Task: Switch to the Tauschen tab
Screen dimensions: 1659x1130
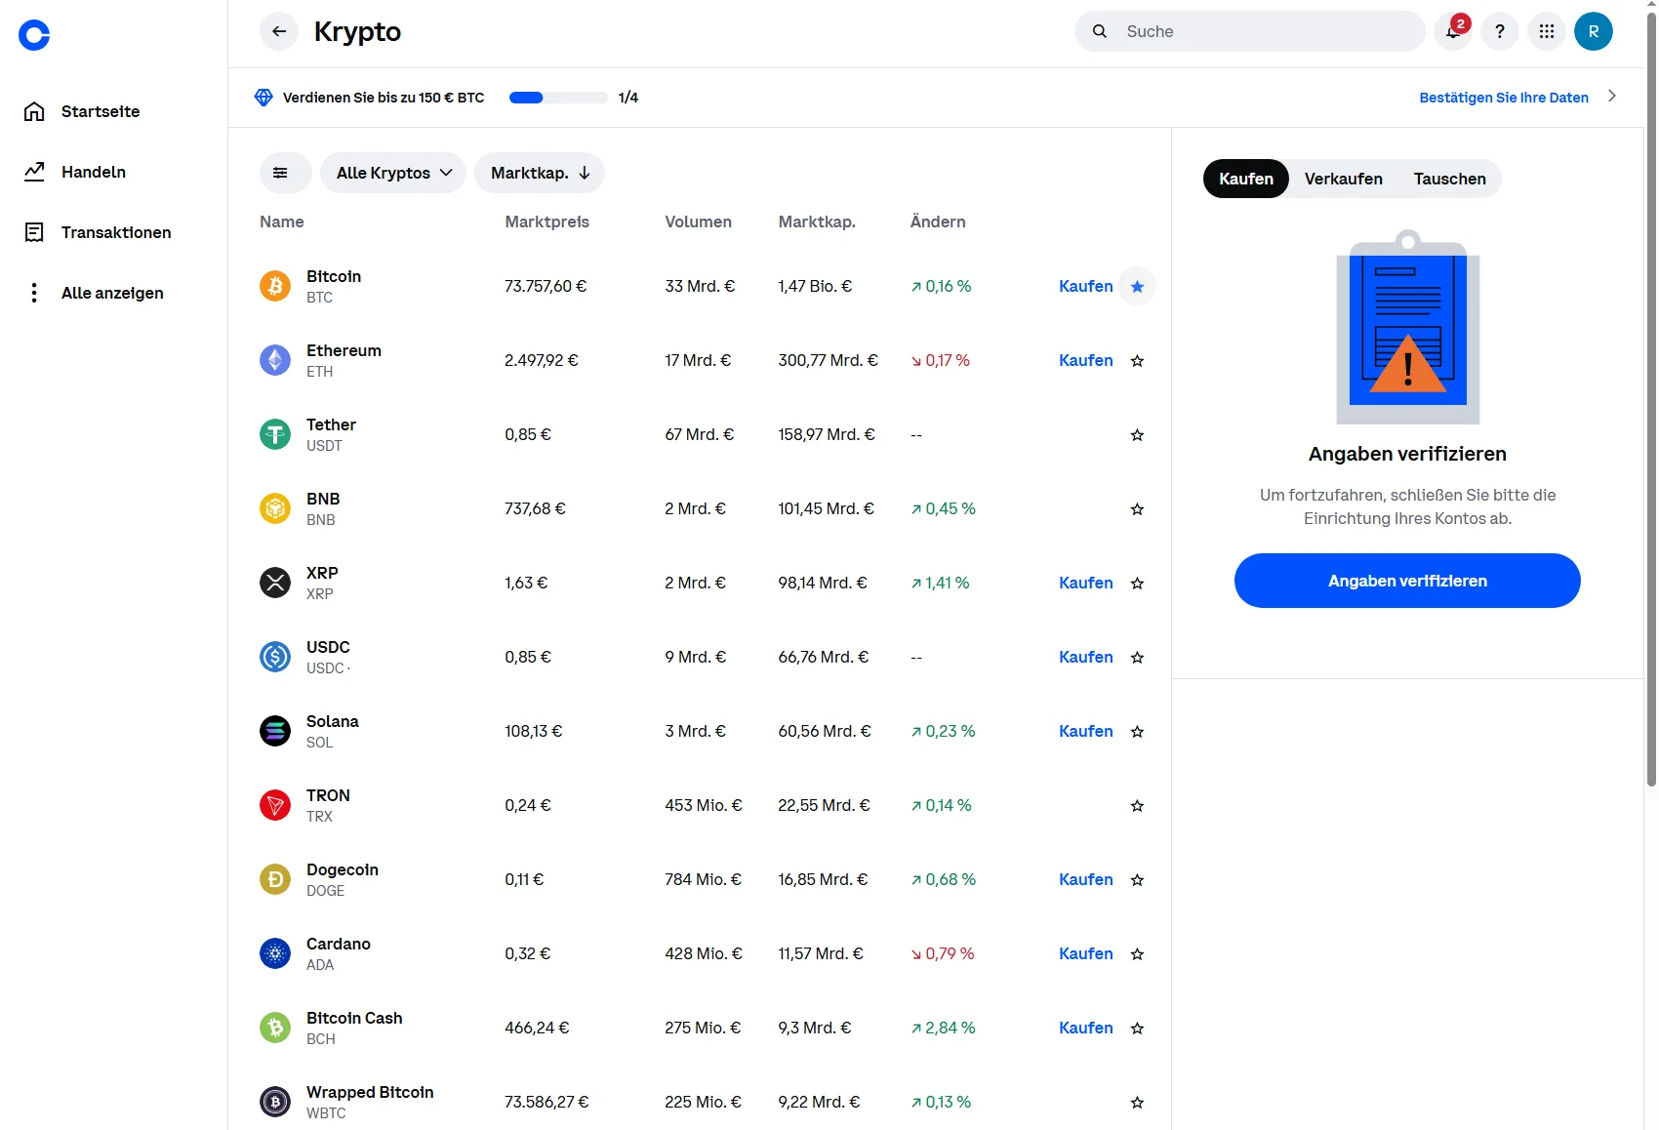Action: pos(1450,179)
